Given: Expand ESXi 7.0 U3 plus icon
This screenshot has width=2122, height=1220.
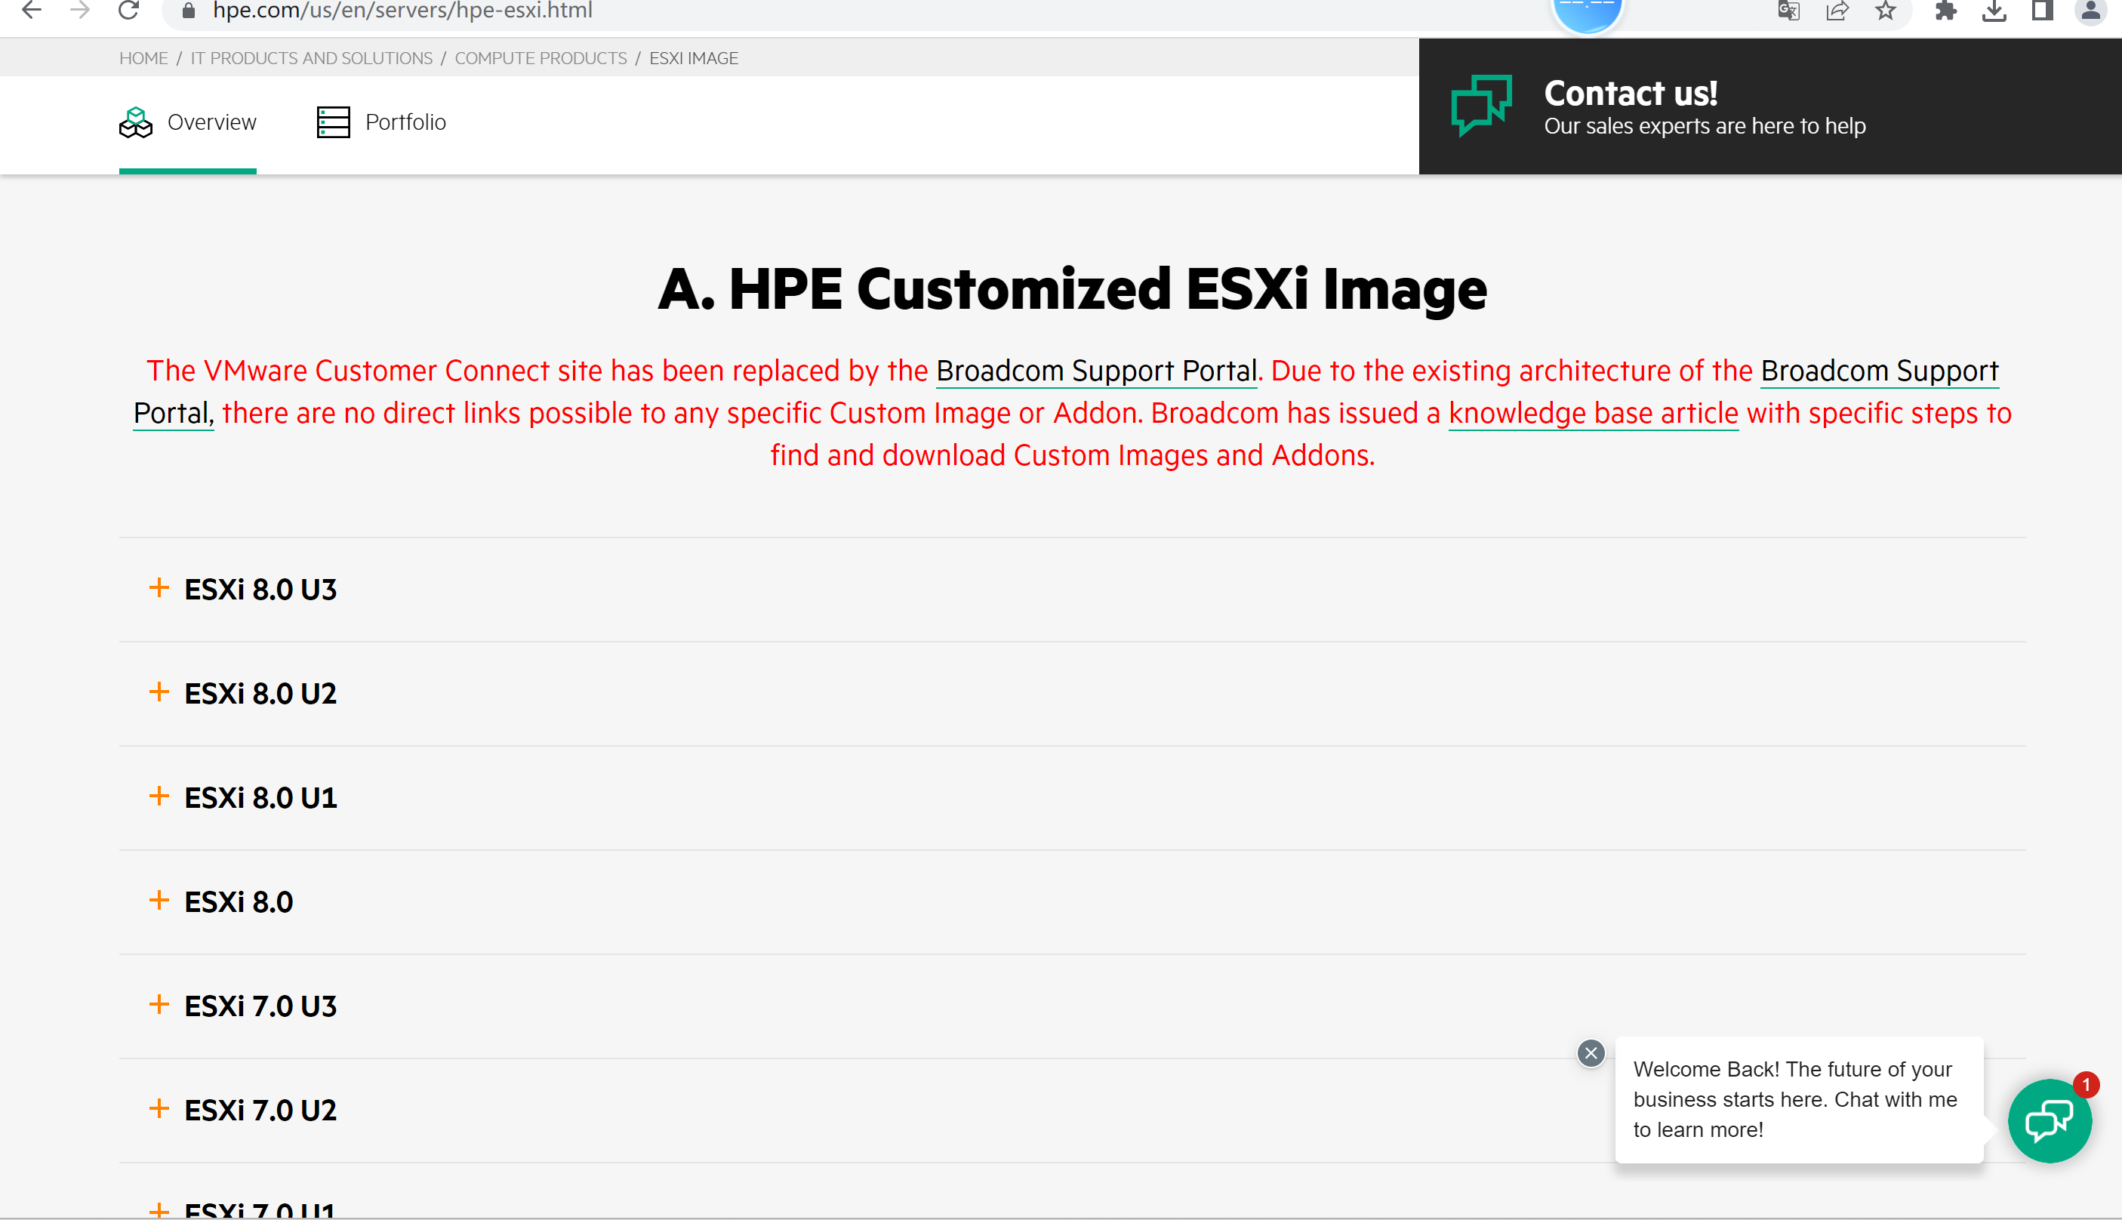Looking at the screenshot, I should point(159,1004).
